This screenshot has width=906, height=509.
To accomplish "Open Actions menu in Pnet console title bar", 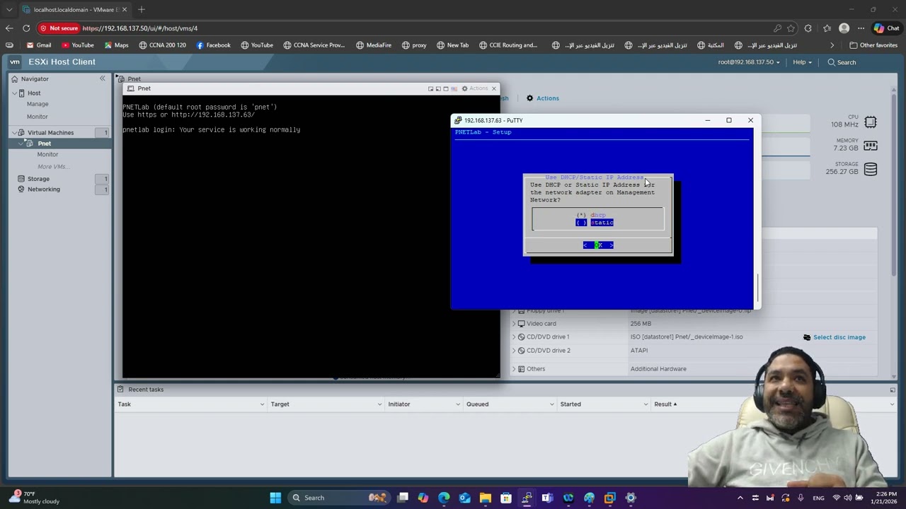I will coord(475,88).
